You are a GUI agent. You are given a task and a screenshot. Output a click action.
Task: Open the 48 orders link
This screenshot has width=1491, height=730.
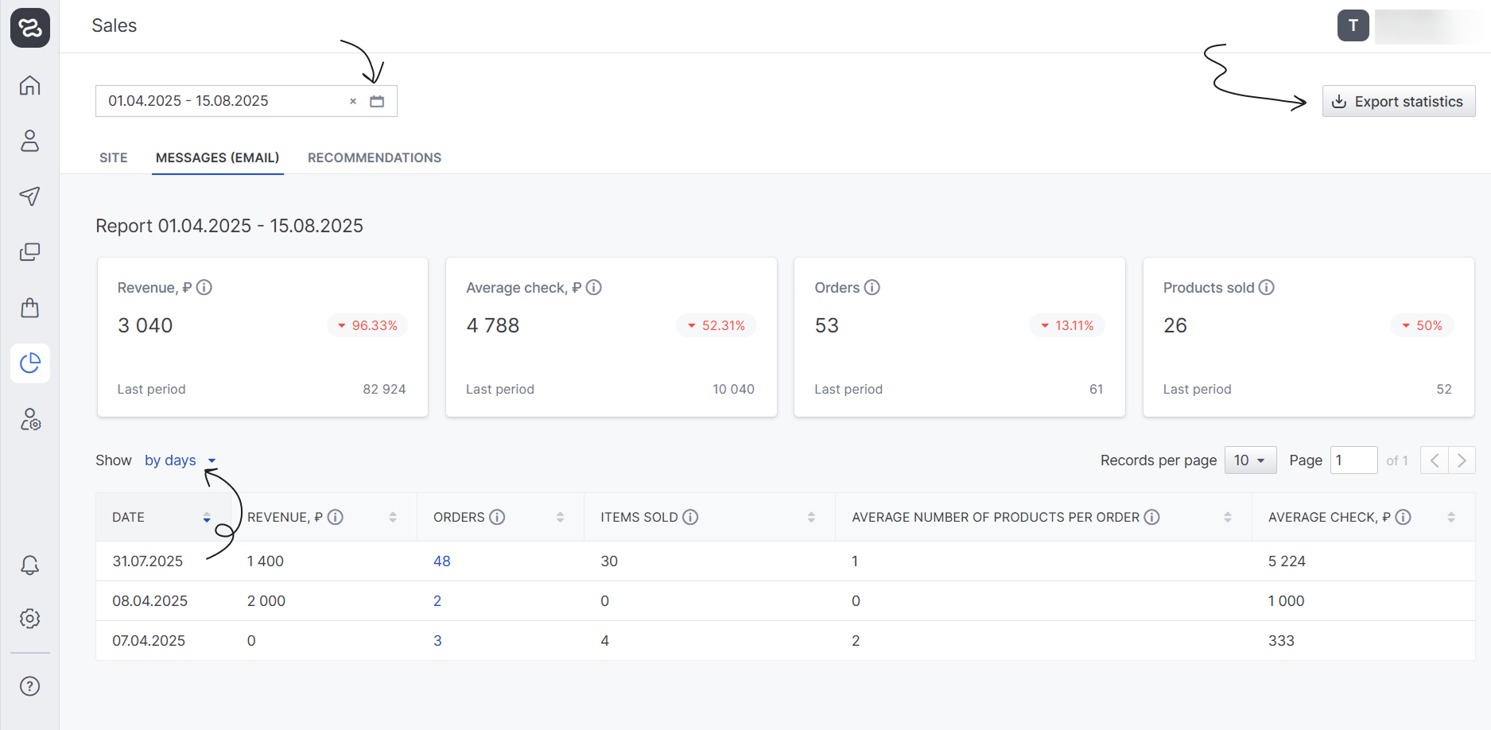click(x=441, y=561)
